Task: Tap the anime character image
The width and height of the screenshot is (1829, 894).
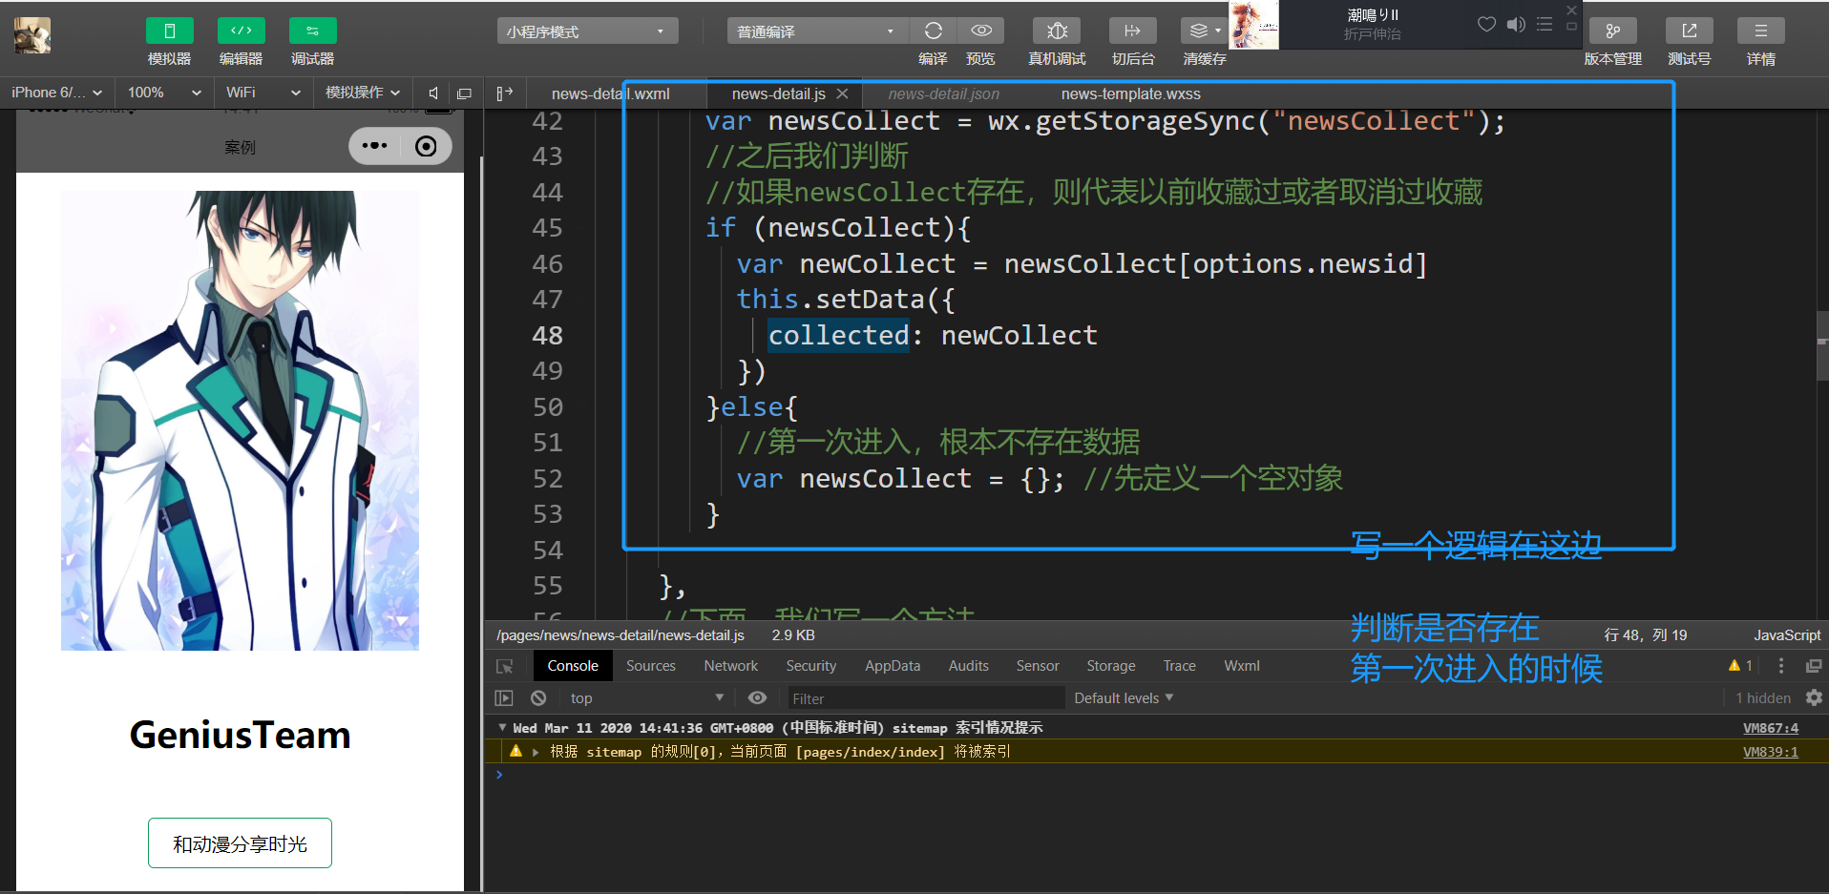Action: pos(240,420)
